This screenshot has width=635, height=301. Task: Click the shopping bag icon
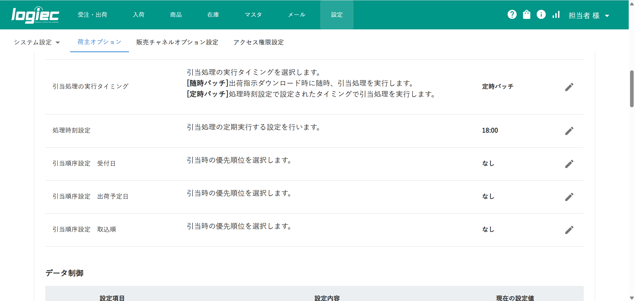click(x=527, y=15)
